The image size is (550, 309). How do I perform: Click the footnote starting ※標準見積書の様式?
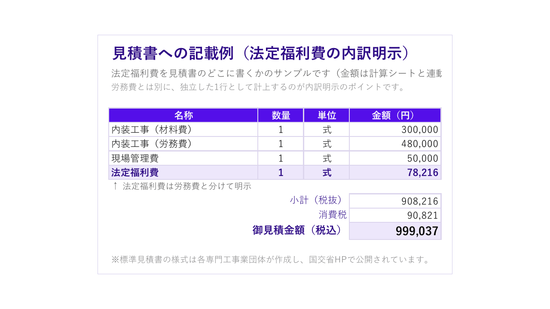pyautogui.click(x=271, y=260)
